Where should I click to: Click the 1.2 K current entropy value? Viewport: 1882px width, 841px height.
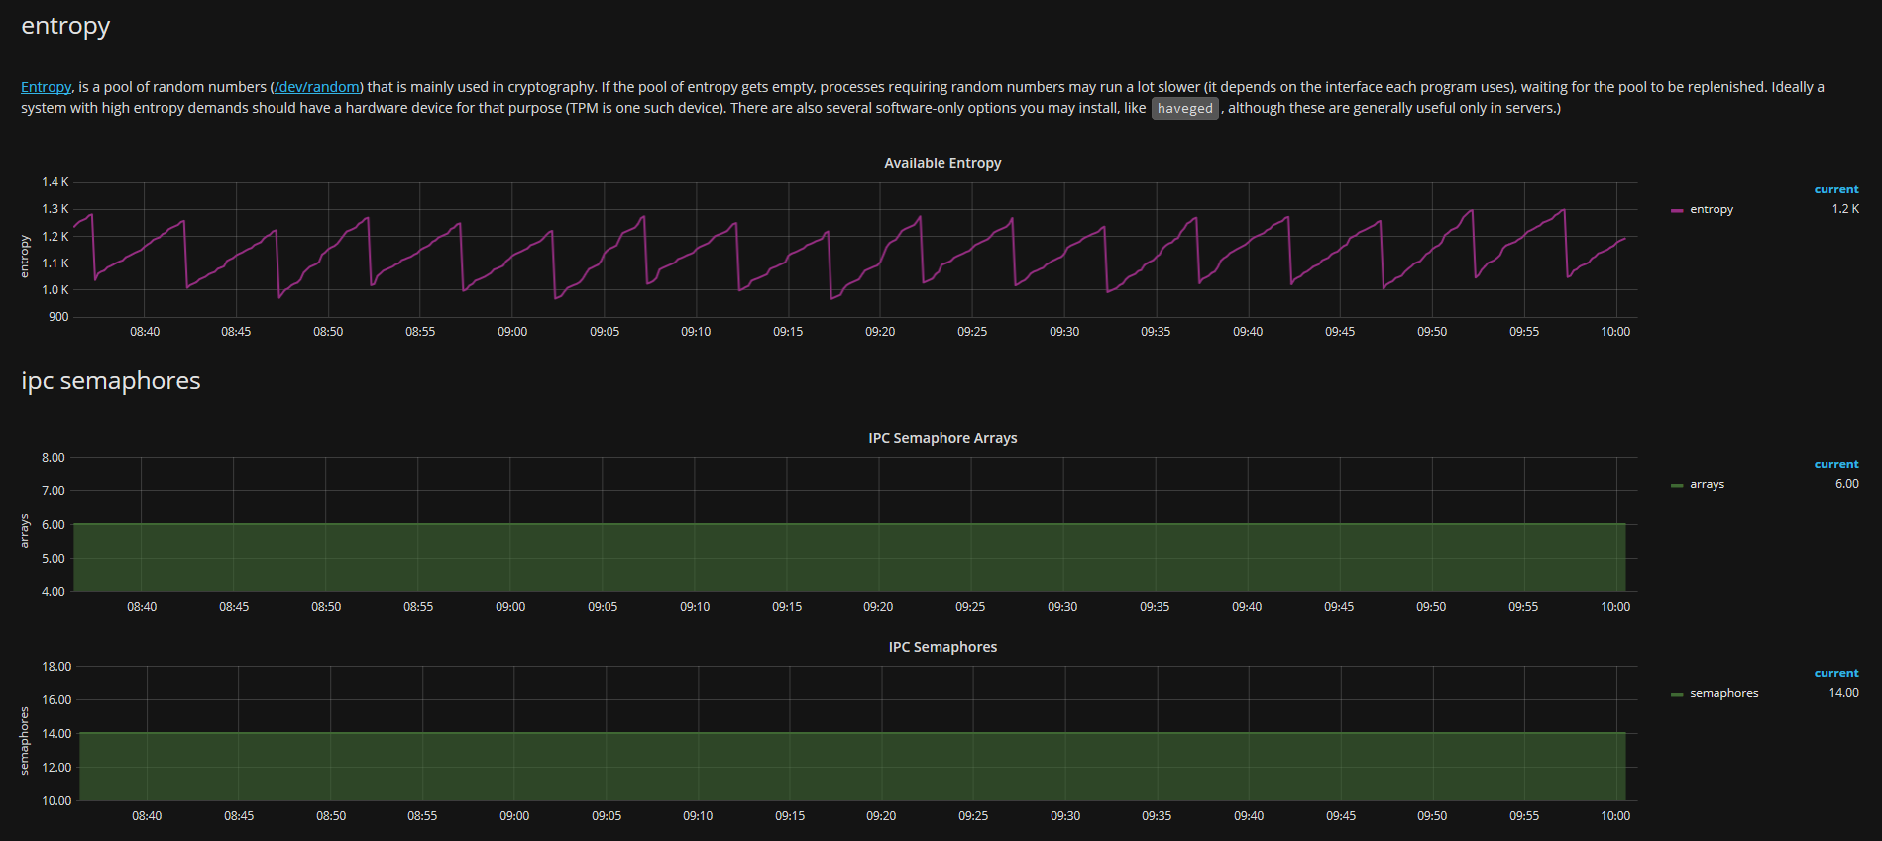coord(1845,209)
